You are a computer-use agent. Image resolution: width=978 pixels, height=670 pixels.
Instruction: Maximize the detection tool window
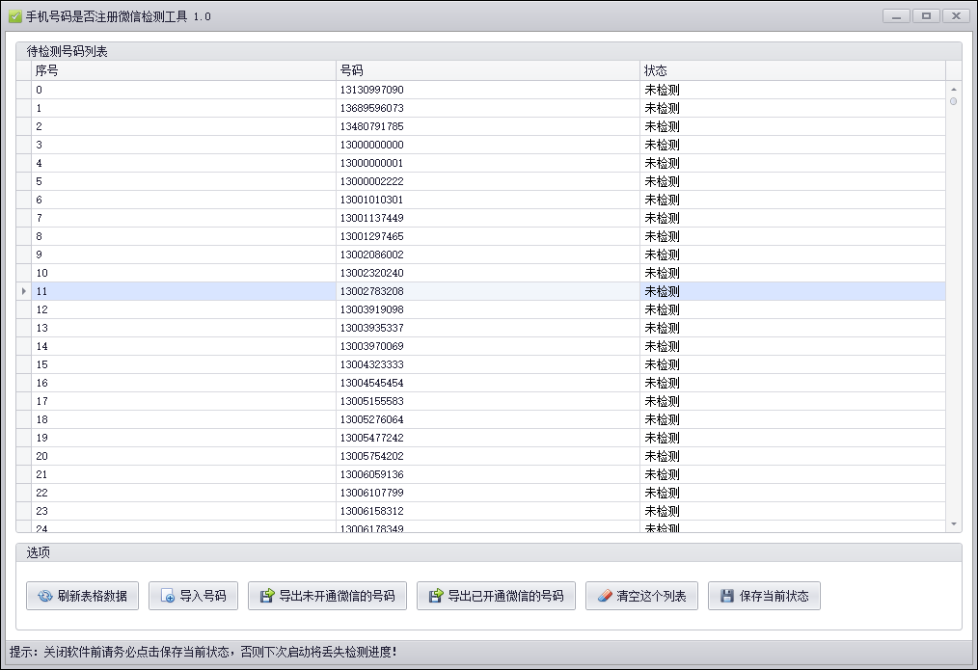tap(926, 16)
